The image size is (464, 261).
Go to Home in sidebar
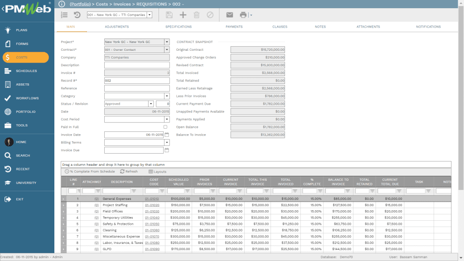[x=21, y=142]
